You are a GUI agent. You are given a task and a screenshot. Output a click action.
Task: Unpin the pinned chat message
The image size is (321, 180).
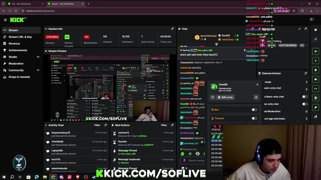point(245,50)
